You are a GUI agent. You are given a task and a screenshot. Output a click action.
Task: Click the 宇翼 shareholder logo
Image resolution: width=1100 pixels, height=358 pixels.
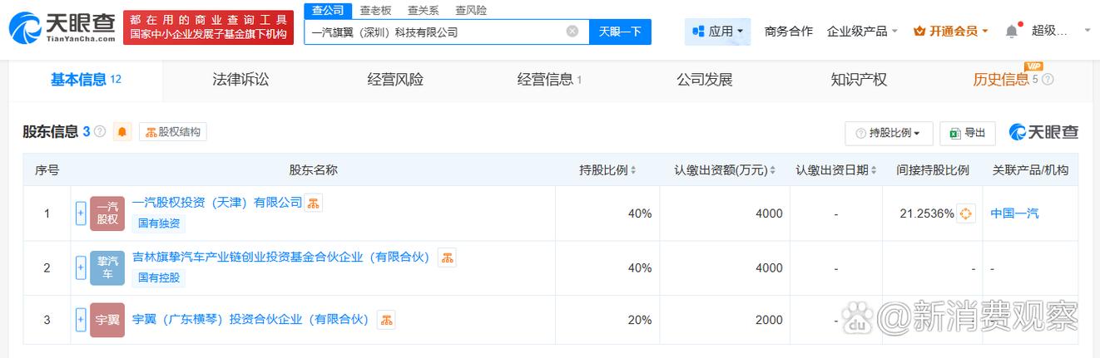(107, 320)
